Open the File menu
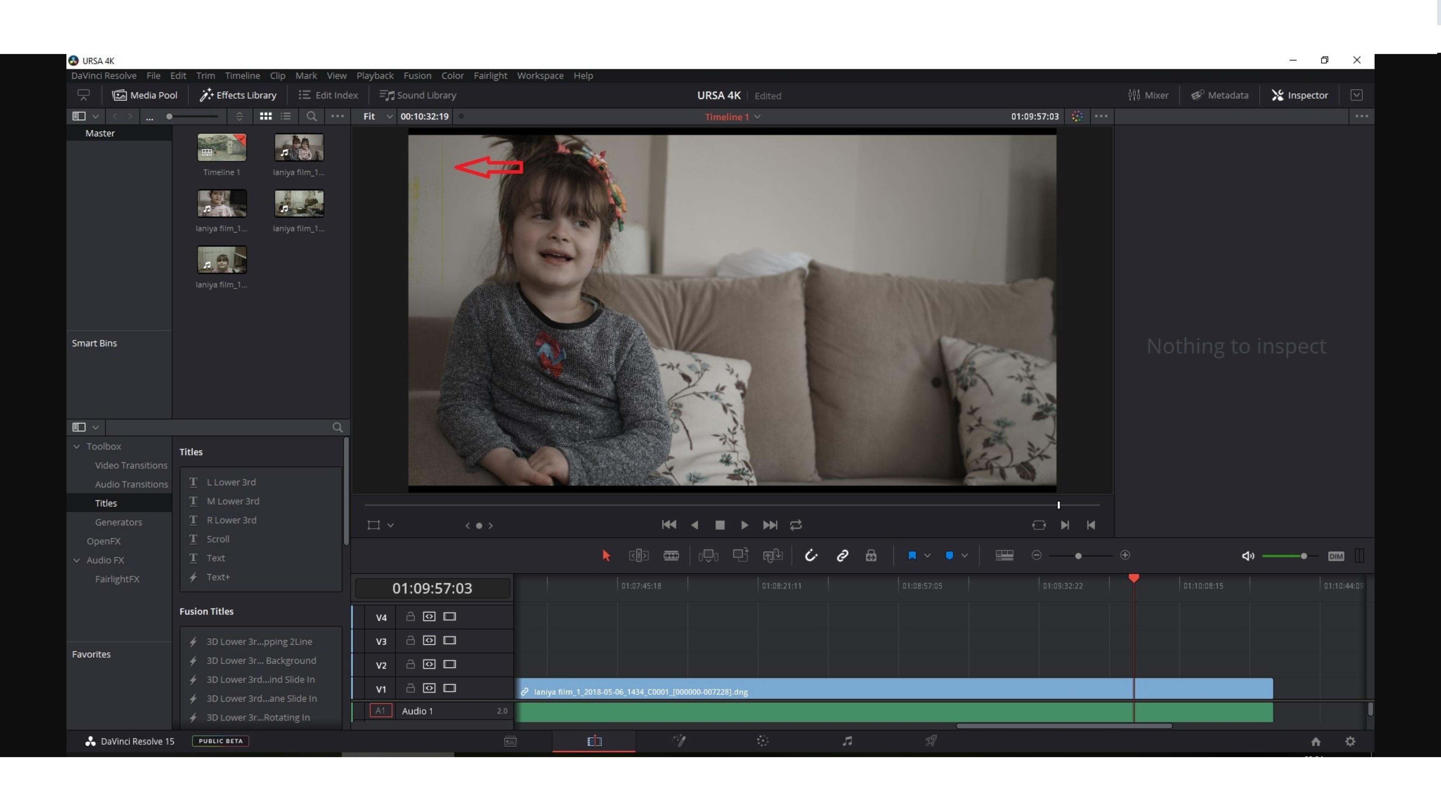1441x810 pixels. pos(153,75)
